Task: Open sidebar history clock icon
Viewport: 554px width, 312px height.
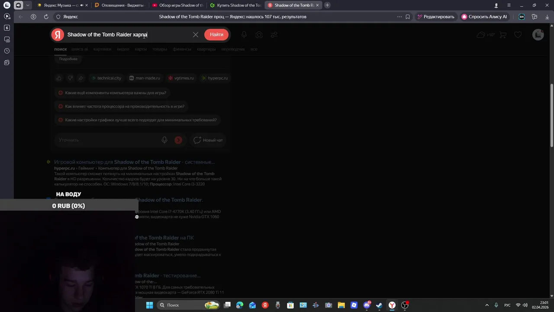Action: [6, 51]
